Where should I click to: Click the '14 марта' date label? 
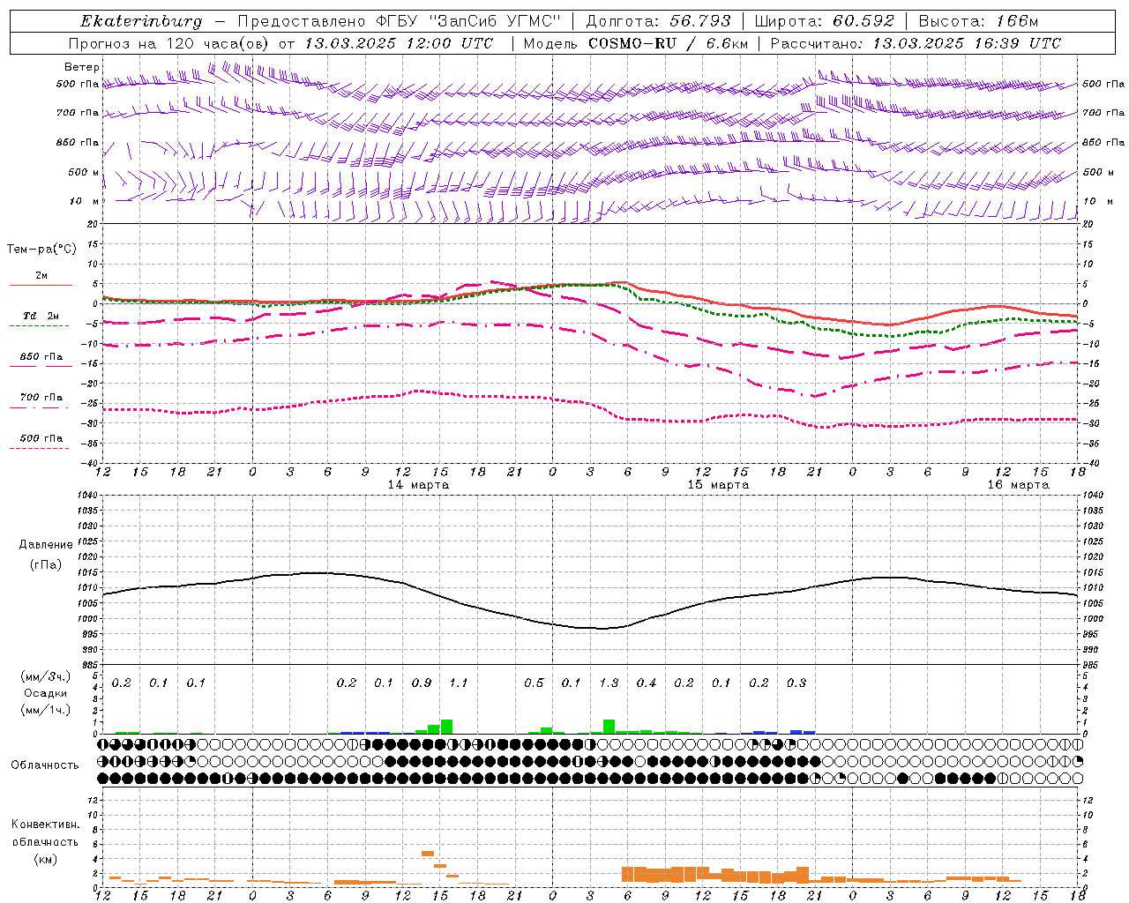click(x=418, y=485)
